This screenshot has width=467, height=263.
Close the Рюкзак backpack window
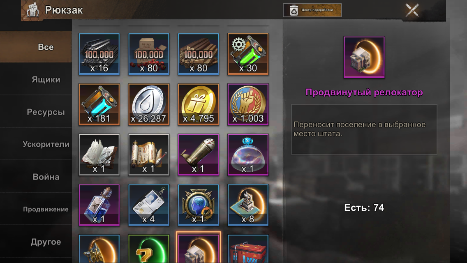(412, 10)
